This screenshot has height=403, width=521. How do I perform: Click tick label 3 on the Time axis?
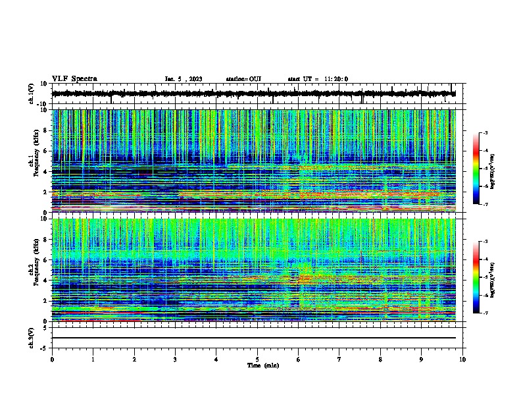tap(175, 360)
